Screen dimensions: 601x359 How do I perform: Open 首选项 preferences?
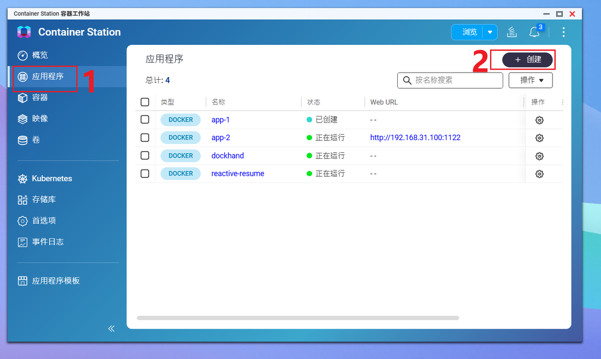pos(37,221)
